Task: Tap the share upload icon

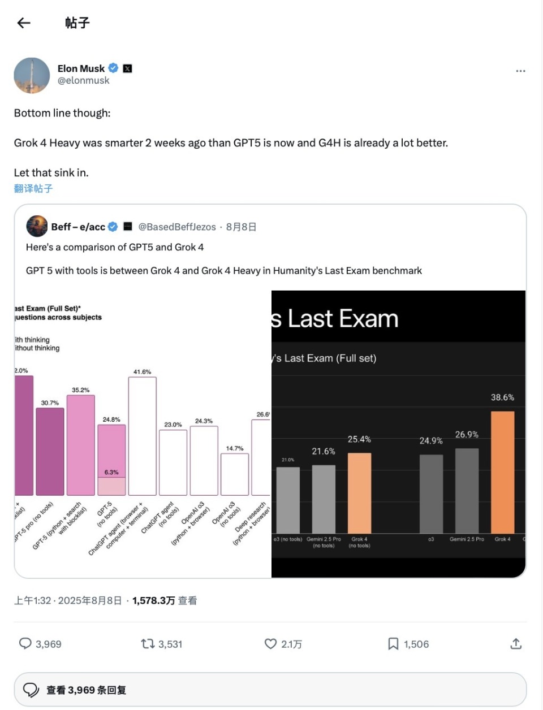Action: tap(516, 644)
